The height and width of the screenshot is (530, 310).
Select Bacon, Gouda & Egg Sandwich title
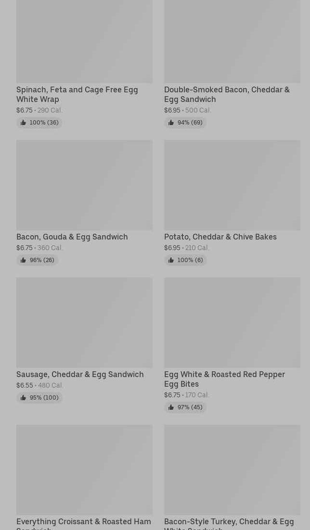click(72, 237)
